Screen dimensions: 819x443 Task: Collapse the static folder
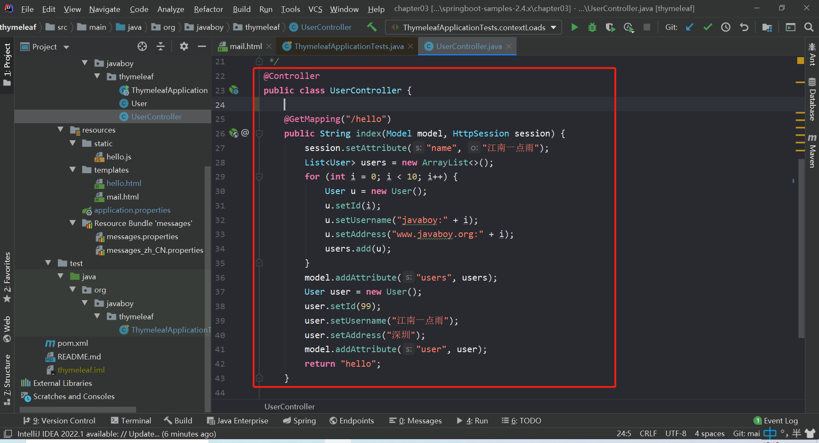point(73,143)
